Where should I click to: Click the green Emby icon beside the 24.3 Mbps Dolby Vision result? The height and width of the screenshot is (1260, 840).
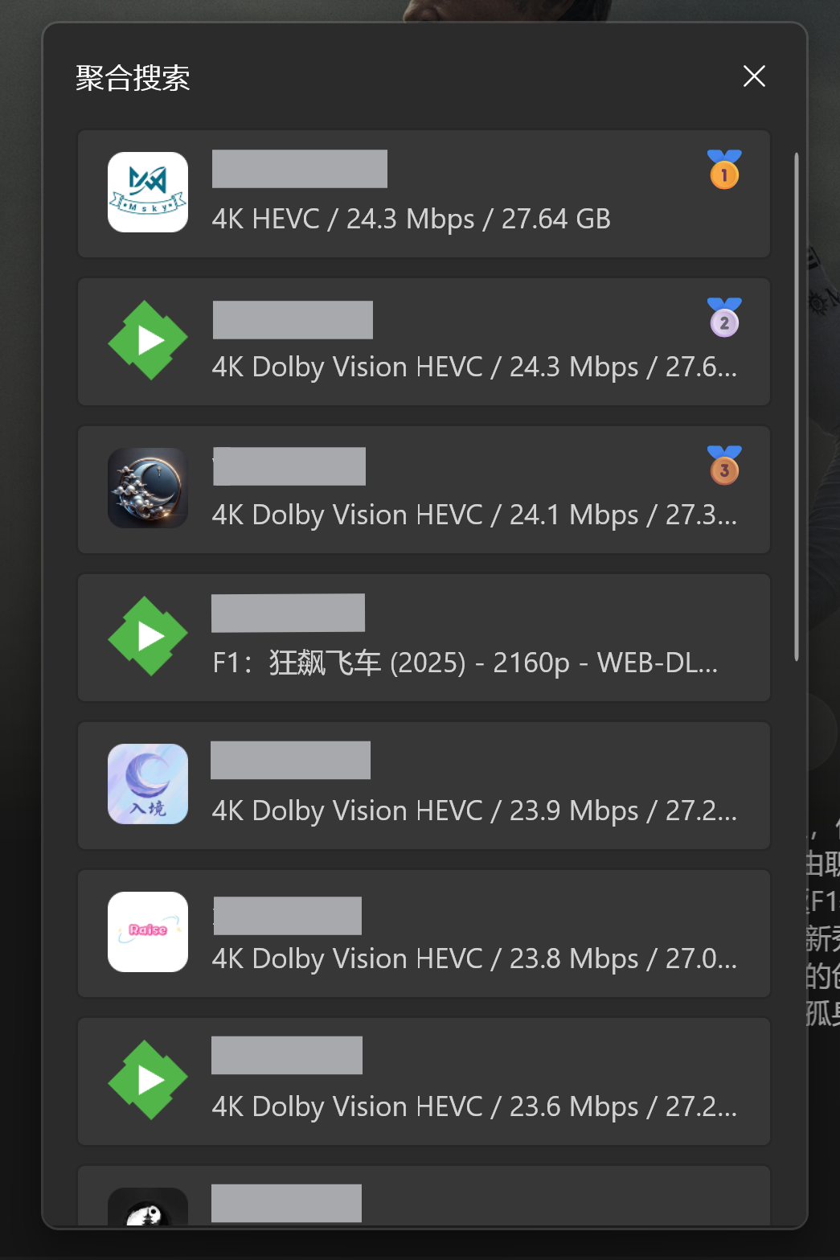pos(148,340)
